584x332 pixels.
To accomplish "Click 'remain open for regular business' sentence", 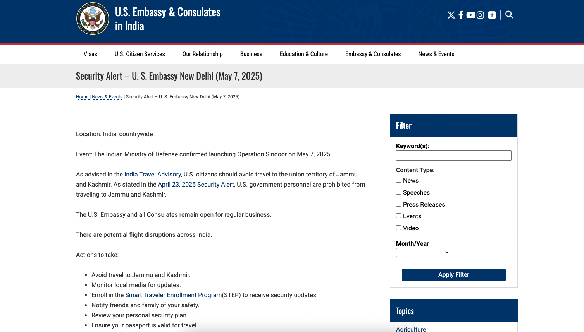I will coord(174,215).
